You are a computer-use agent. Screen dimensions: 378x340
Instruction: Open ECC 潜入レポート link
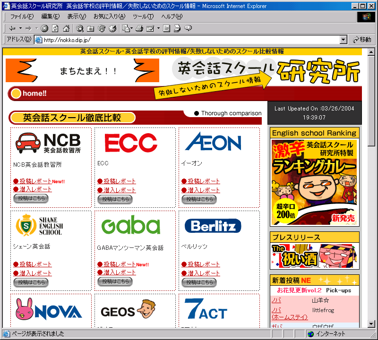click(x=117, y=190)
